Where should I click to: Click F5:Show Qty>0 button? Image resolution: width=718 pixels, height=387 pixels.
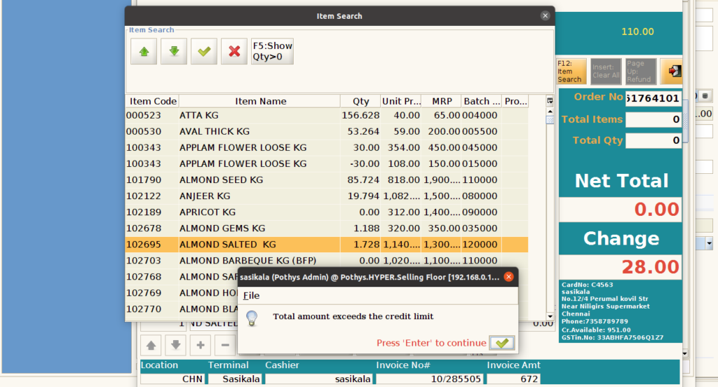point(273,51)
